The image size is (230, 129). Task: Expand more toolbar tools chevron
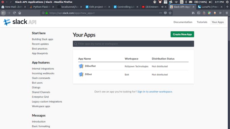[220, 13]
